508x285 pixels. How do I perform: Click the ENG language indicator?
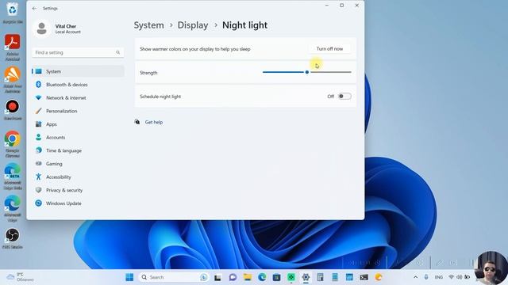[439, 277]
